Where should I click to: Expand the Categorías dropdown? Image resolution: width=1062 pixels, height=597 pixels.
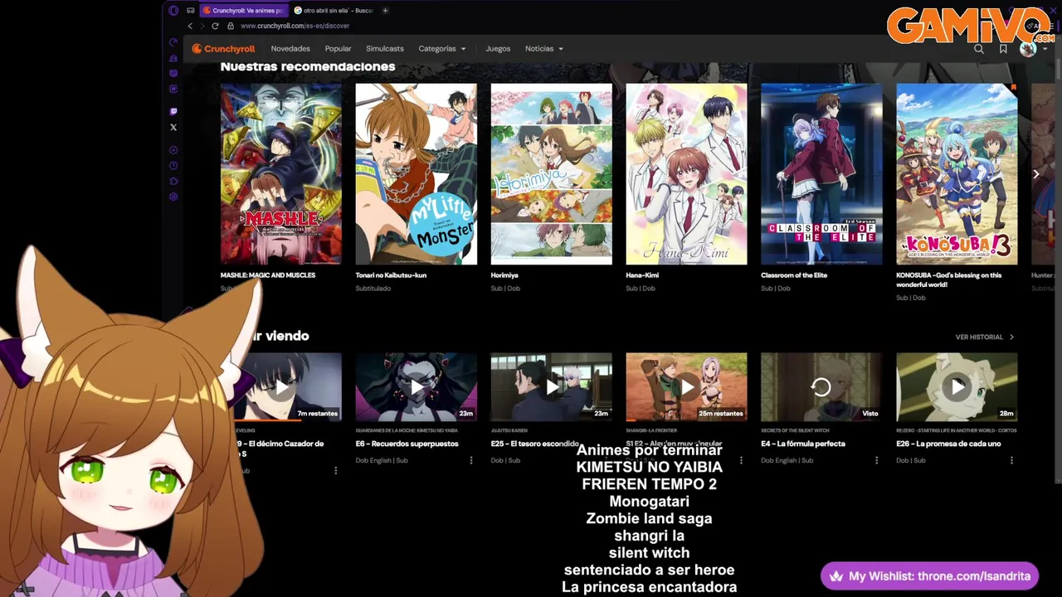click(442, 49)
